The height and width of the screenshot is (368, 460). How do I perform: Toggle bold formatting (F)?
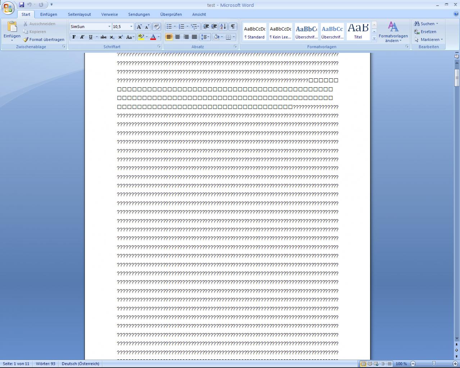coord(74,37)
